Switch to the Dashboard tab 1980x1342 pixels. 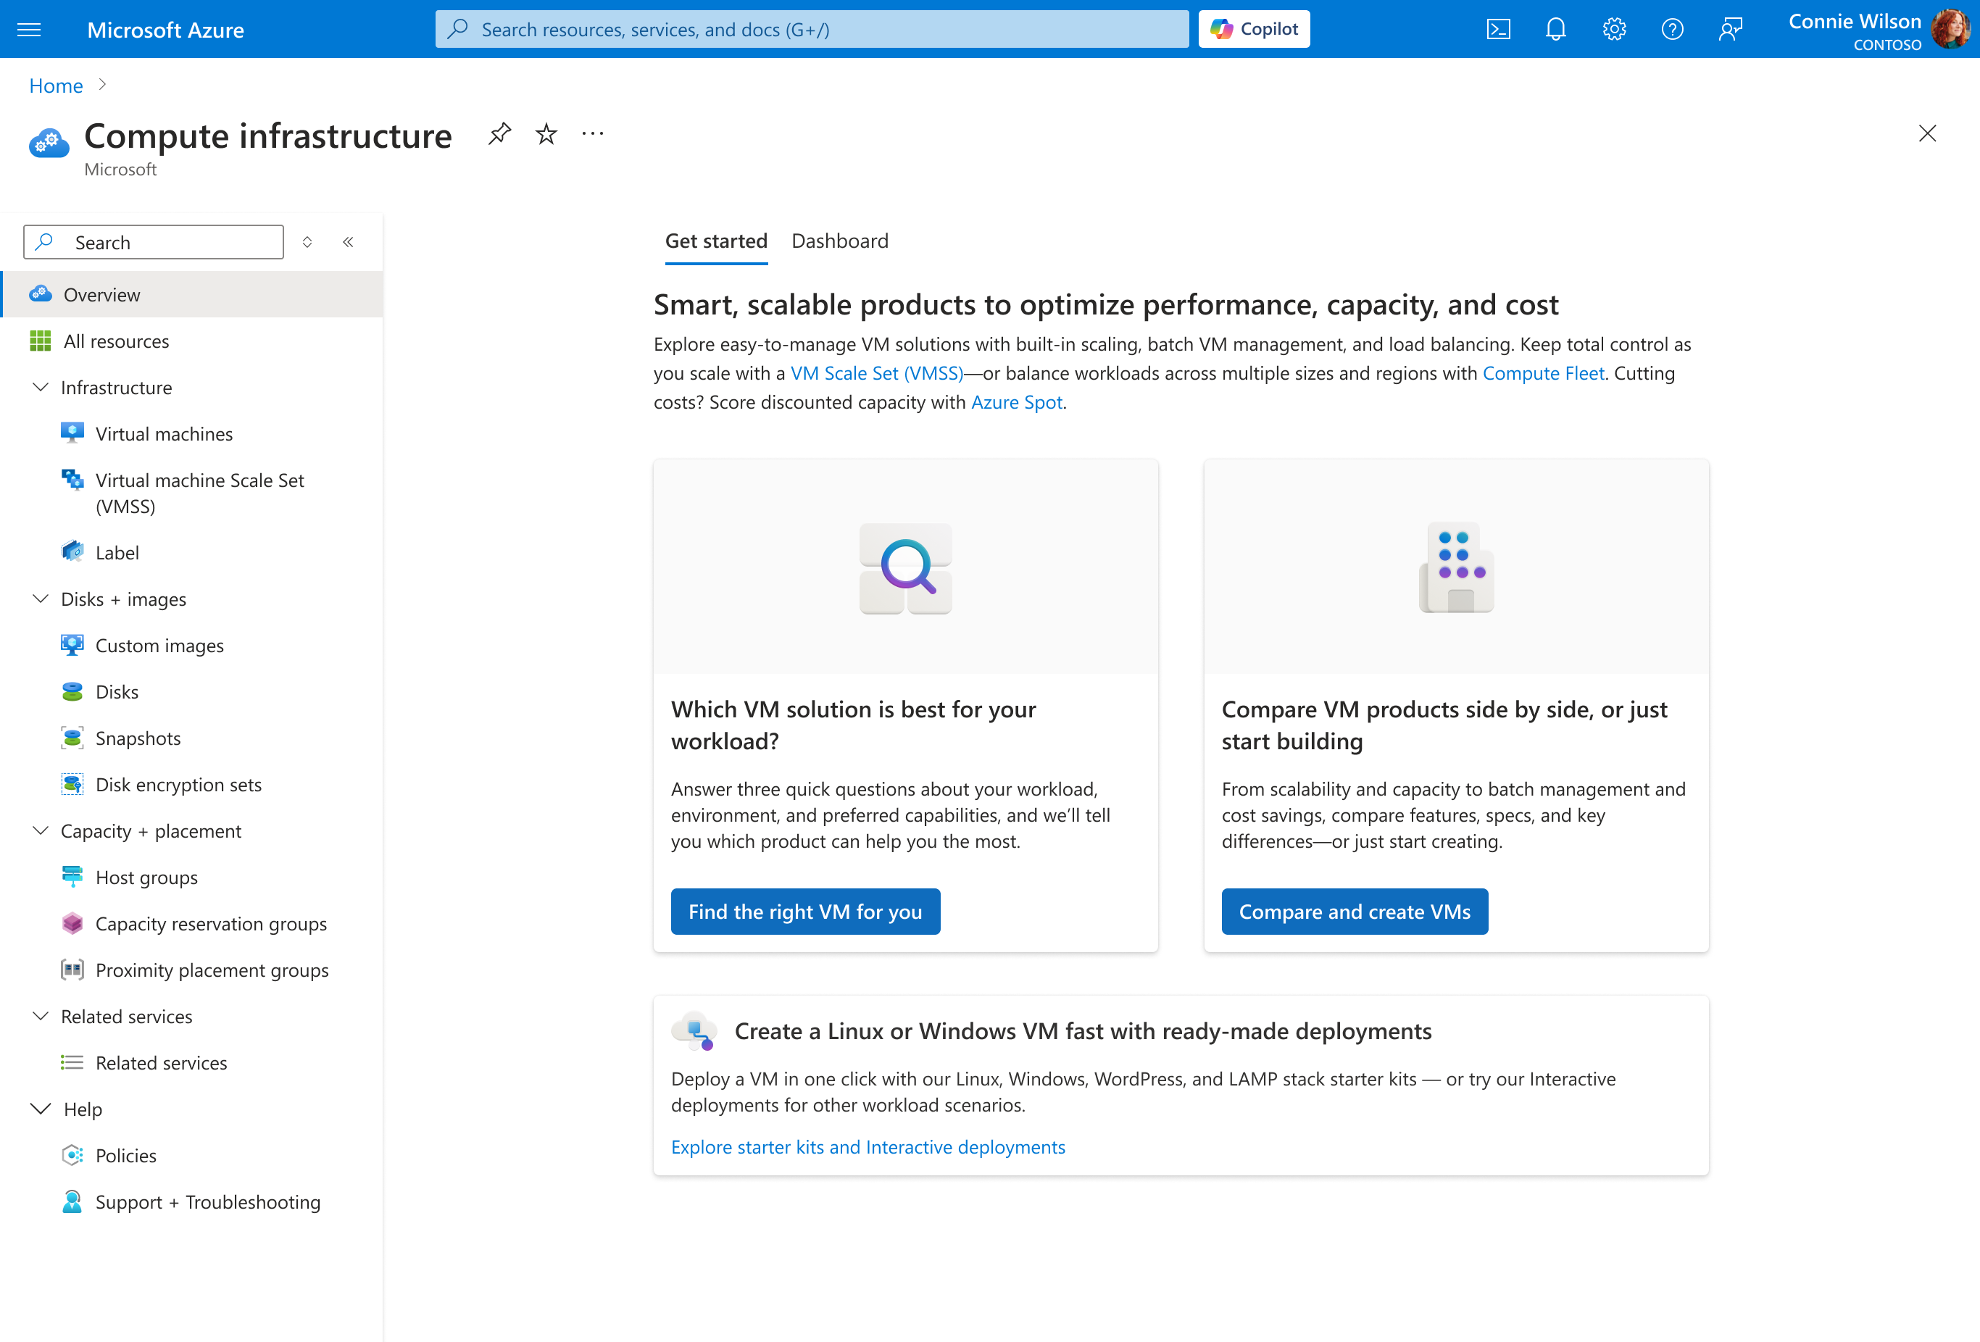[x=840, y=241]
